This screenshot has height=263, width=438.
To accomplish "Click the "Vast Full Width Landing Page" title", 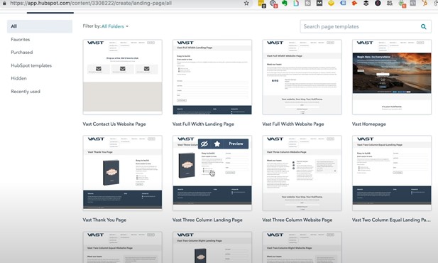I will (203, 124).
